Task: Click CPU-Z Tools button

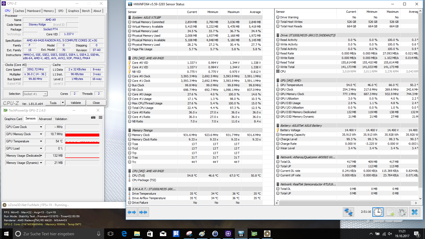Action: [53, 103]
